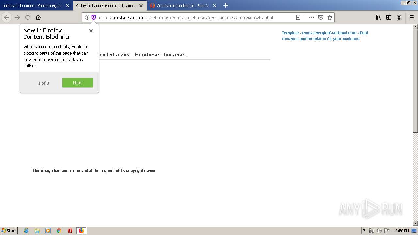Open a new browser tab
418x235 pixels.
(x=226, y=5)
